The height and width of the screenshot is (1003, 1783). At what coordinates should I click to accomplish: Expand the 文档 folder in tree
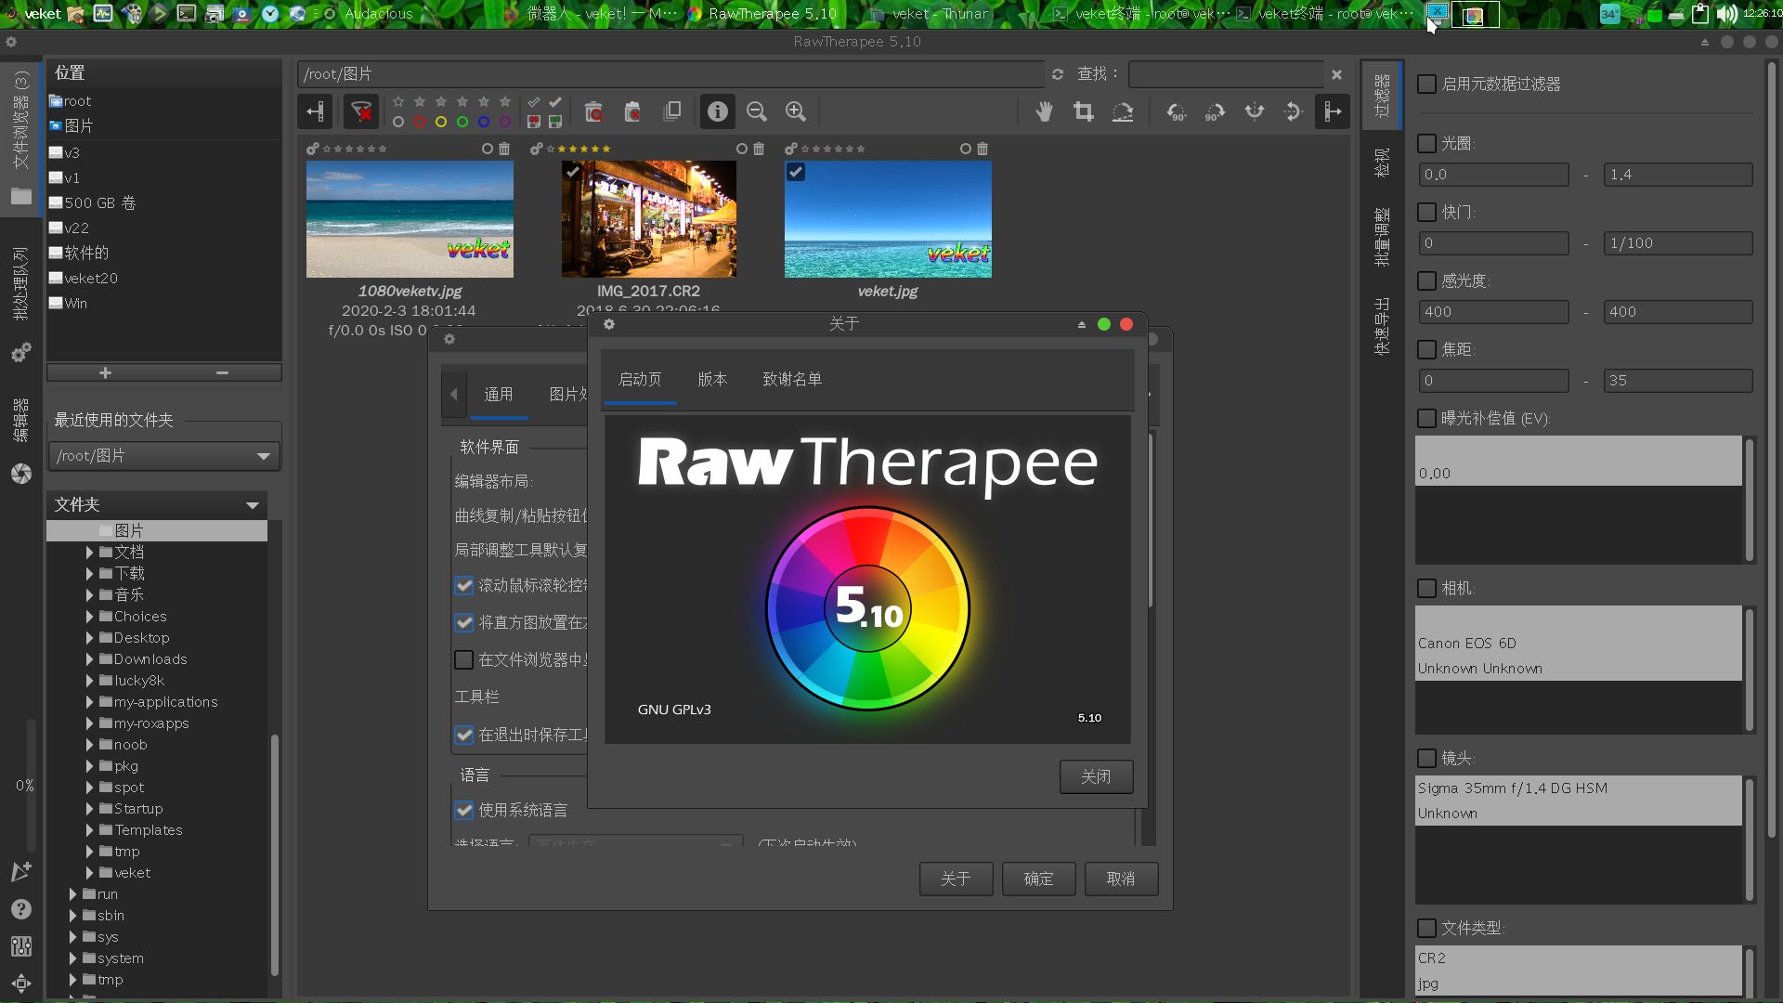89,552
